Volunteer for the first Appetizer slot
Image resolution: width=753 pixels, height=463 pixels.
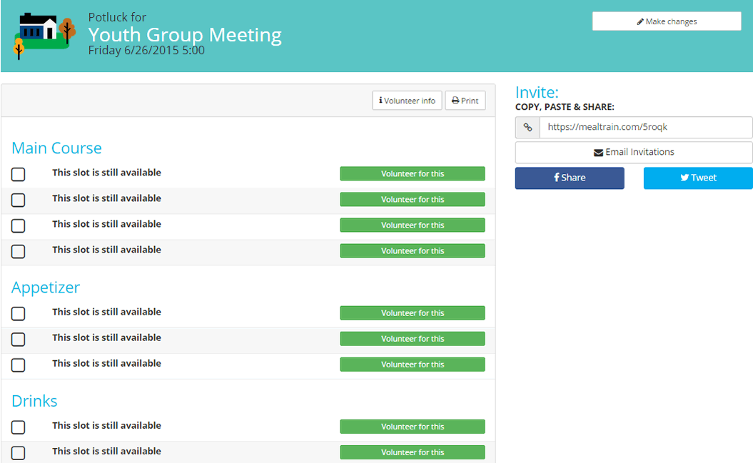pyautogui.click(x=412, y=312)
